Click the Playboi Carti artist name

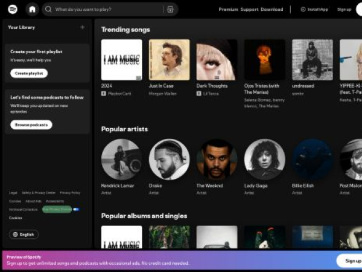click(x=119, y=94)
